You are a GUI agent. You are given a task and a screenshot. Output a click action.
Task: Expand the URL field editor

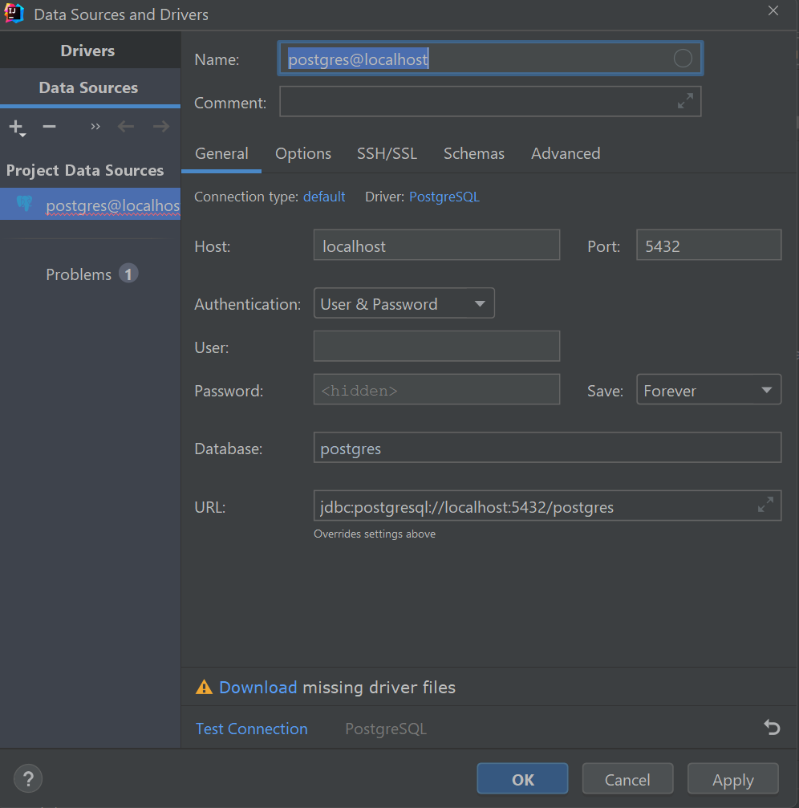(x=765, y=505)
